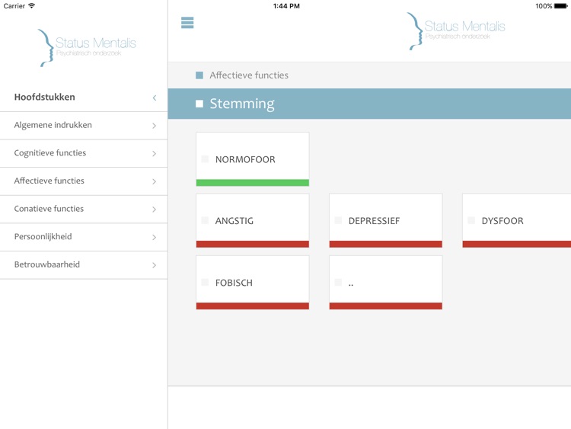Expand Cognitieve functies chevron arrow
This screenshot has width=571, height=429.
tap(154, 154)
